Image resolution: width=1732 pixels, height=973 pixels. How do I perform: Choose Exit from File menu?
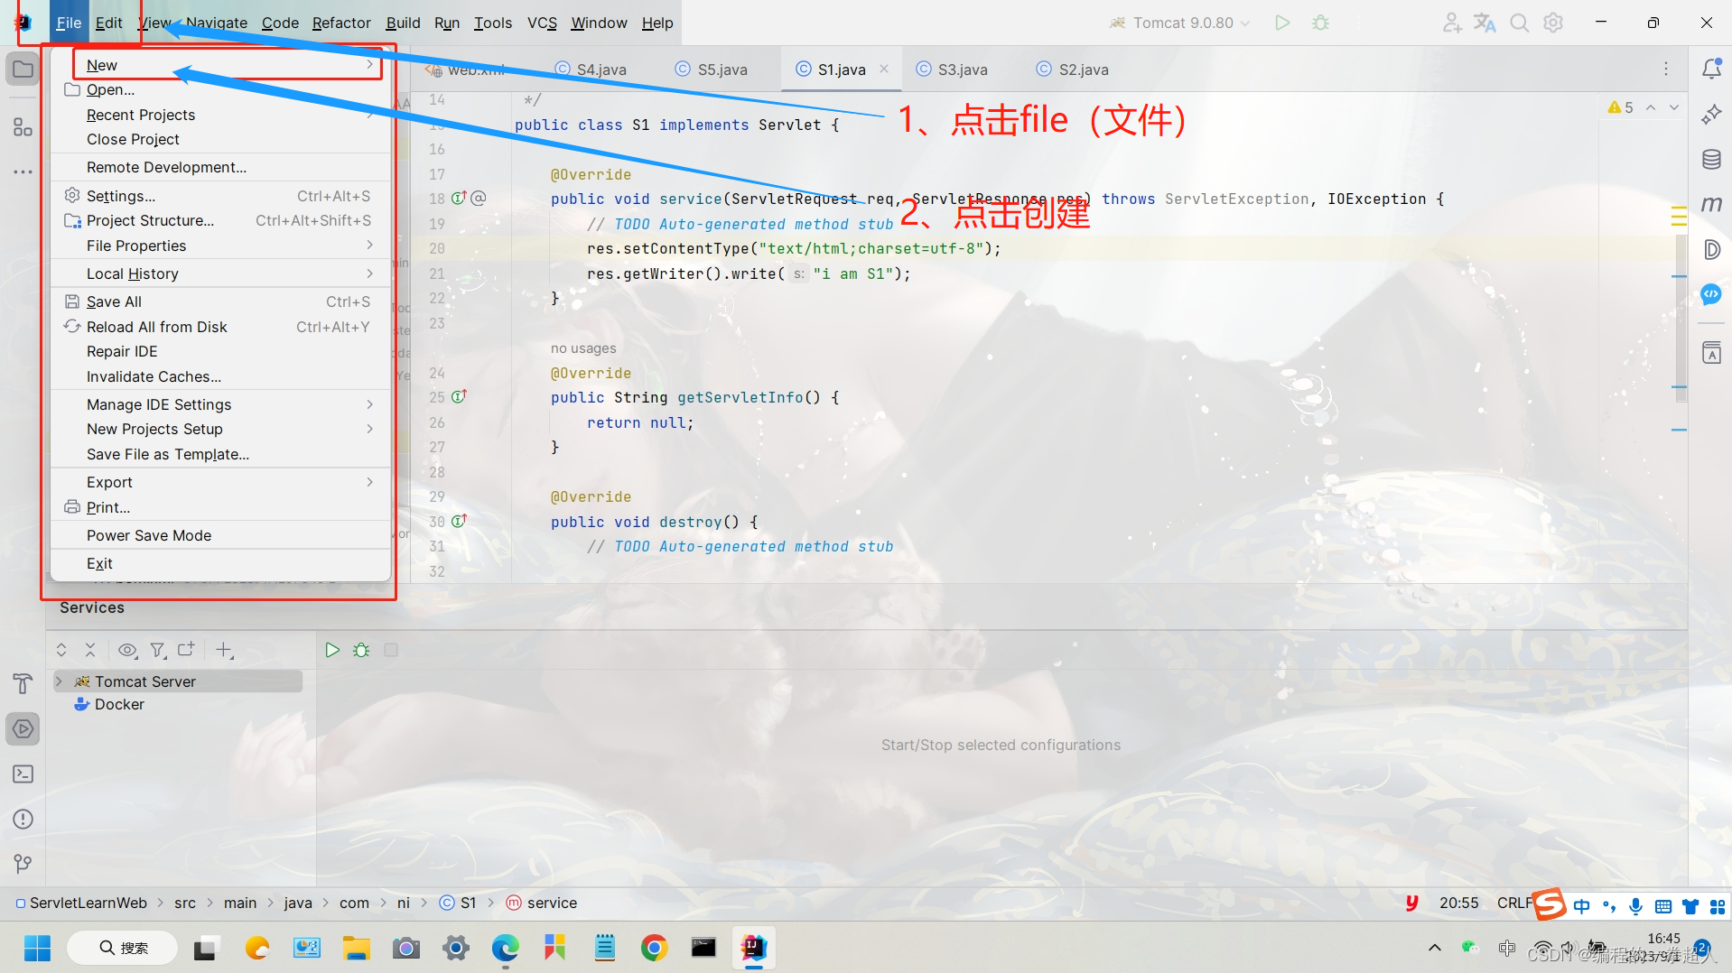click(x=220, y=563)
